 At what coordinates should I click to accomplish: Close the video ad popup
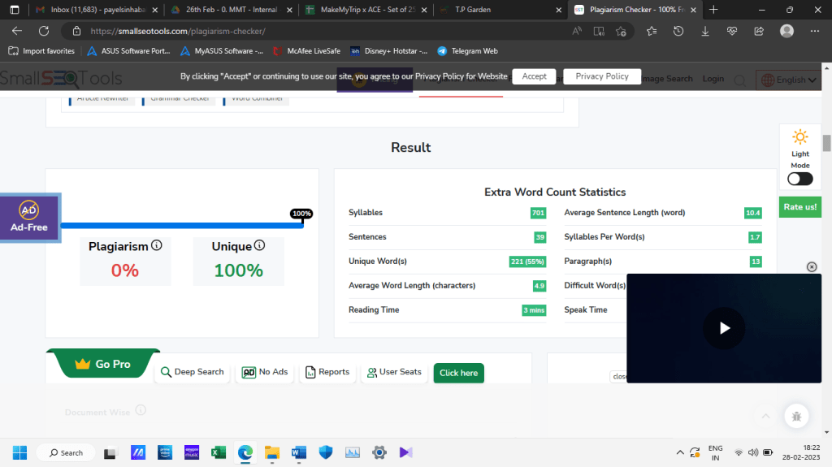(x=811, y=267)
